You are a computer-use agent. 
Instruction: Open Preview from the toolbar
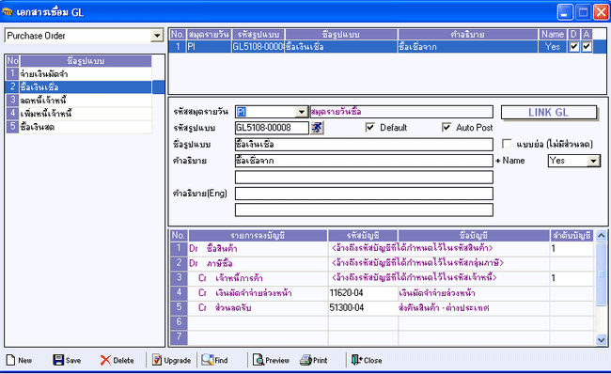(x=272, y=360)
